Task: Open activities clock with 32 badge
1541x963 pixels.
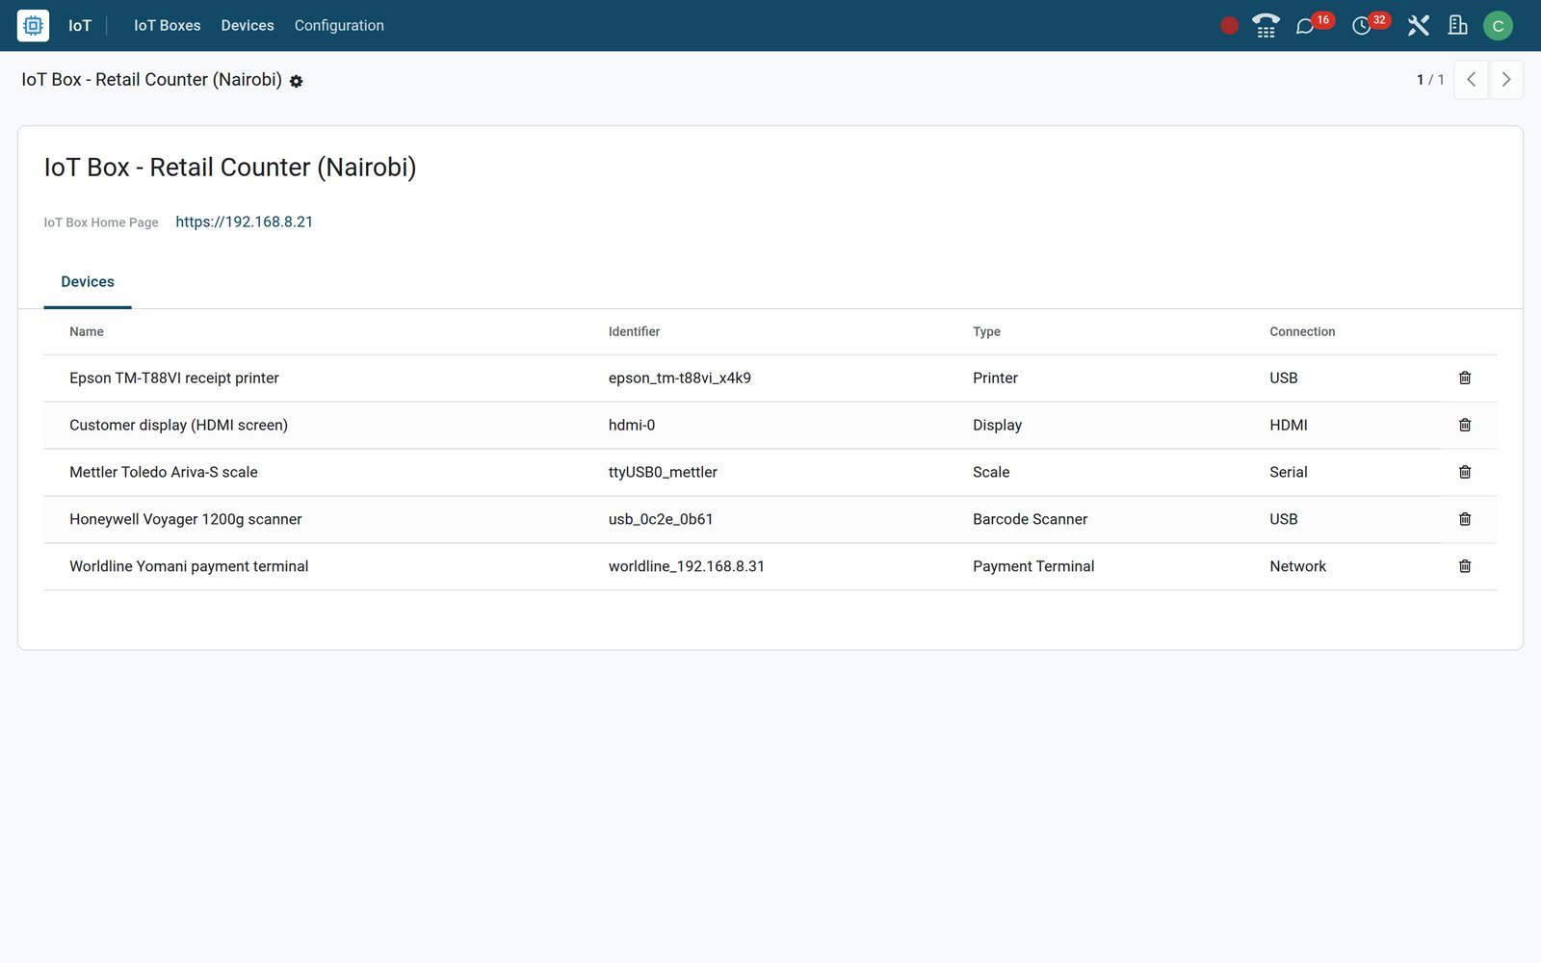Action: 1371,24
